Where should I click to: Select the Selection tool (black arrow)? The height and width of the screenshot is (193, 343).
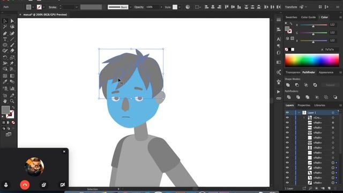(5, 21)
